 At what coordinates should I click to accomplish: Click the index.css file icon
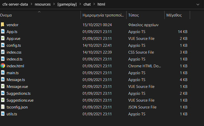(x=3, y=52)
